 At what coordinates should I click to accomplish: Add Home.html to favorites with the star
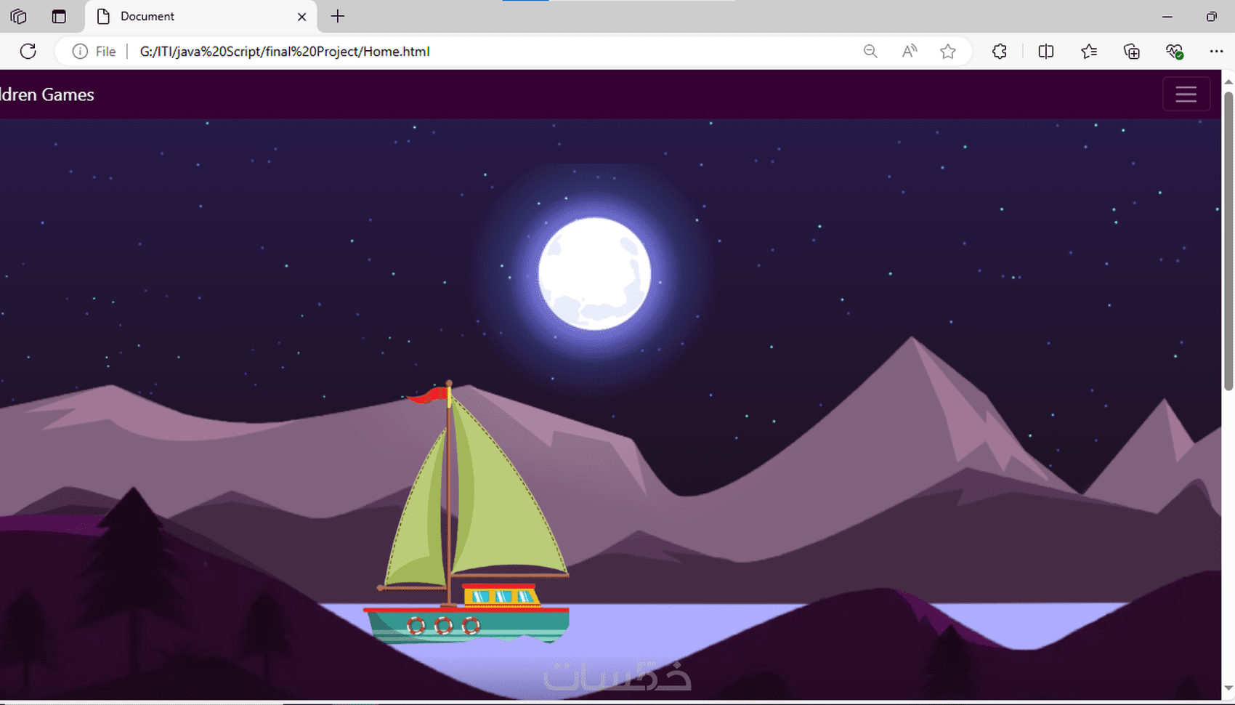coord(948,51)
